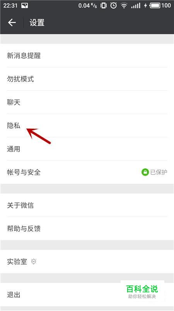Image resolution: width=174 pixels, height=311 pixels.
Task: Tap the battery indicator icon
Action: click(x=155, y=5)
